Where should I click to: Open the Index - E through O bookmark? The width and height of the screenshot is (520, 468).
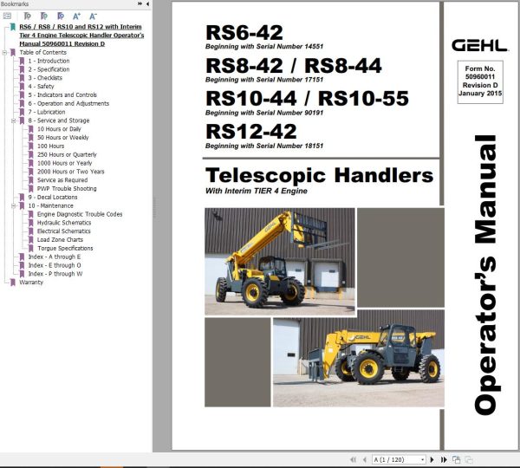55,265
